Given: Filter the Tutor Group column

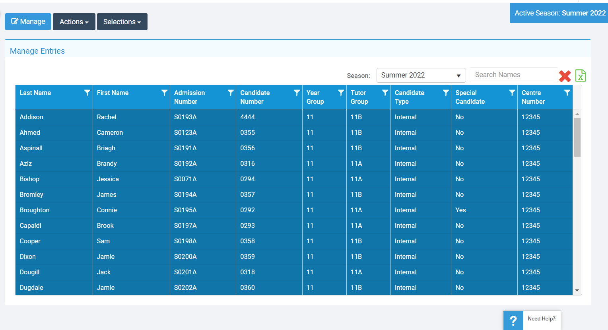Looking at the screenshot, I should (x=385, y=93).
